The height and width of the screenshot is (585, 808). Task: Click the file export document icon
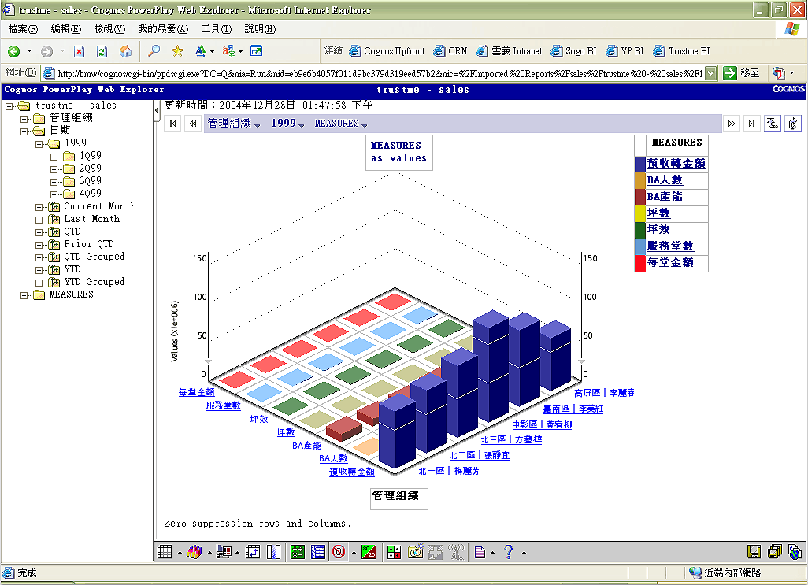tap(480, 552)
